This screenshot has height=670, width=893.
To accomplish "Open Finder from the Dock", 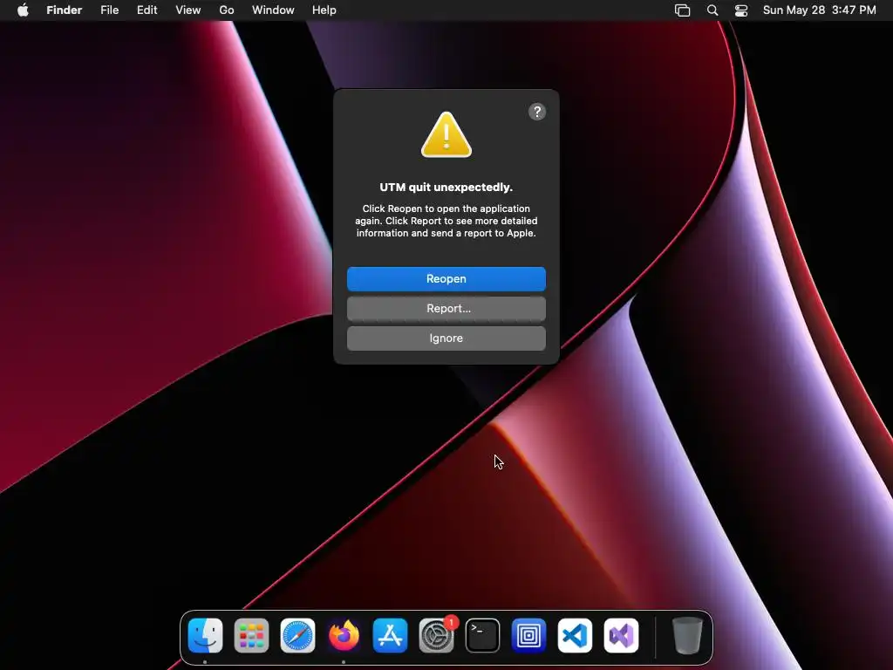I will [x=205, y=635].
